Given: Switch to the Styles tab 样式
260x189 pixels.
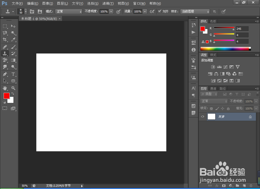Looking at the screenshot, I should 213,55.
